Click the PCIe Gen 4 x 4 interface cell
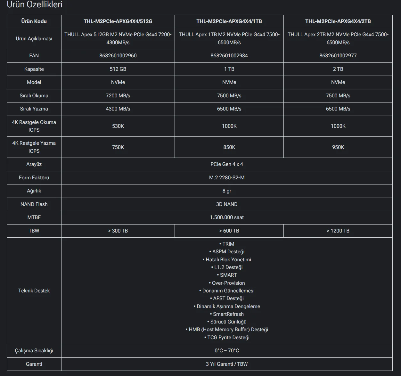 [227, 164]
